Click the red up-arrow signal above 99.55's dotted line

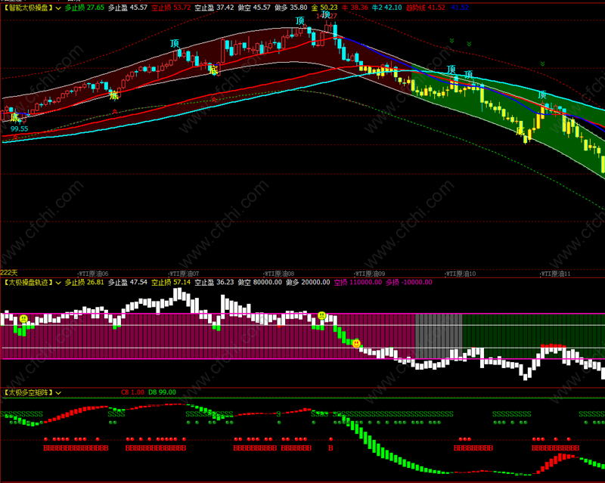pyautogui.click(x=15, y=137)
